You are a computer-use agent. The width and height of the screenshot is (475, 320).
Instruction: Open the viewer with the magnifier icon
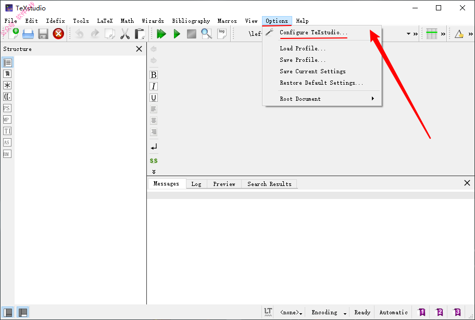click(x=207, y=34)
